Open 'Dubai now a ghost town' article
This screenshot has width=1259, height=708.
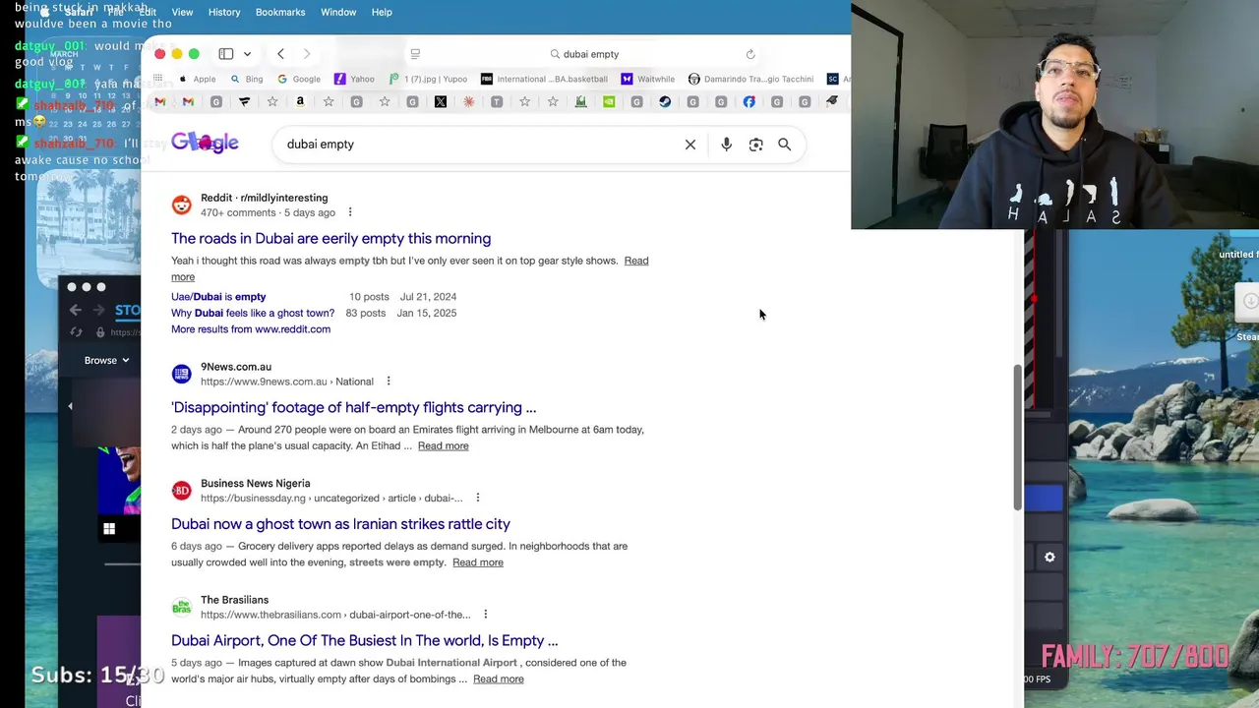[x=340, y=524]
